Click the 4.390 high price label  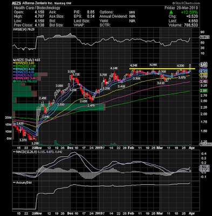153,65
